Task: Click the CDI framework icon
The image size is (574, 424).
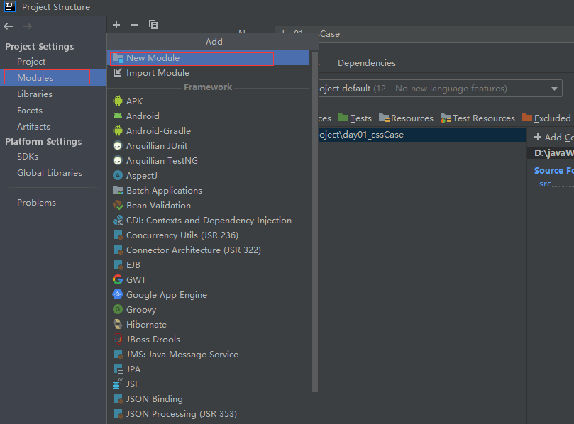Action: click(118, 221)
